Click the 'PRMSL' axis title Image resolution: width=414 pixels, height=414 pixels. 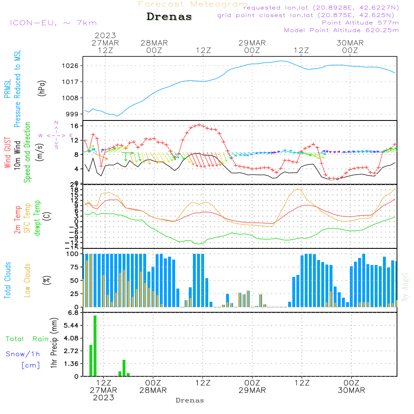(x=7, y=88)
